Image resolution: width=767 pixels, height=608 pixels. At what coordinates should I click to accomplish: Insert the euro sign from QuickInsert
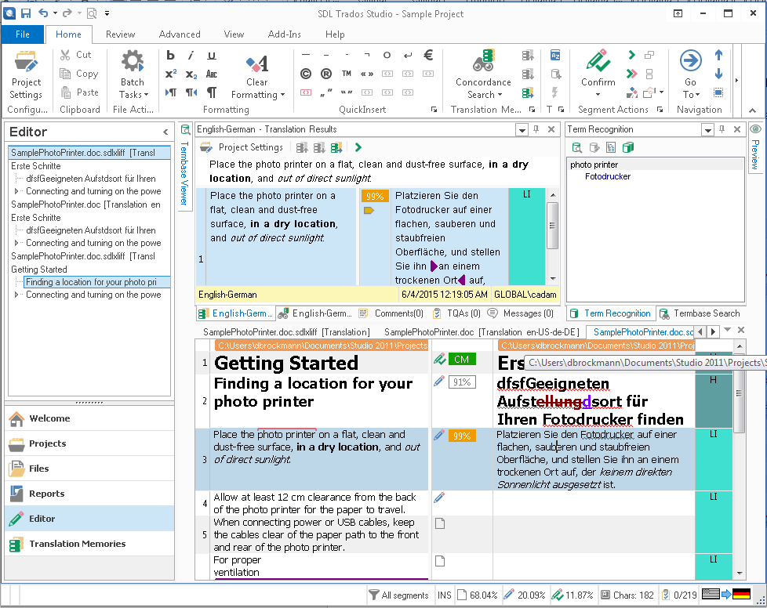pos(428,55)
